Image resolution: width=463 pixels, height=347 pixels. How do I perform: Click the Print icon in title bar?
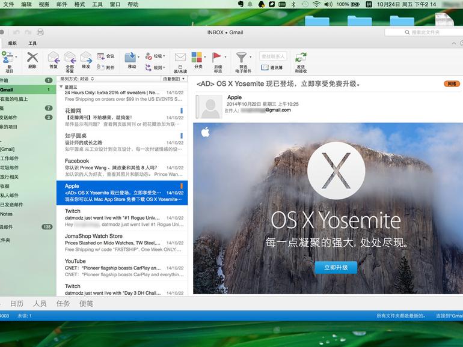(40, 32)
